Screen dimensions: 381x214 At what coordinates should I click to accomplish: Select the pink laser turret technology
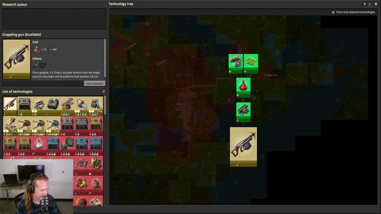pos(82,106)
